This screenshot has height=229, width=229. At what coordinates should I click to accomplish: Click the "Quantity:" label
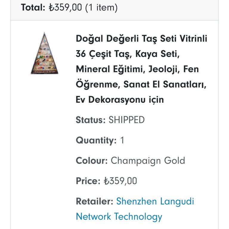(x=96, y=140)
